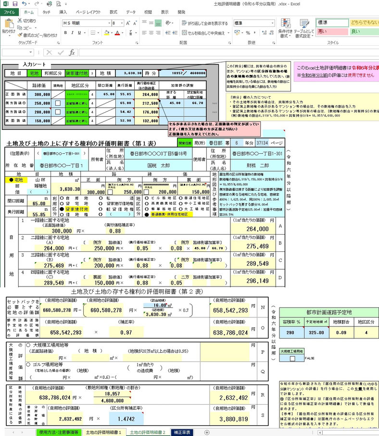The height and width of the screenshot is (436, 379).
Task: Increase the font size
Action: pyautogui.click(x=128, y=23)
